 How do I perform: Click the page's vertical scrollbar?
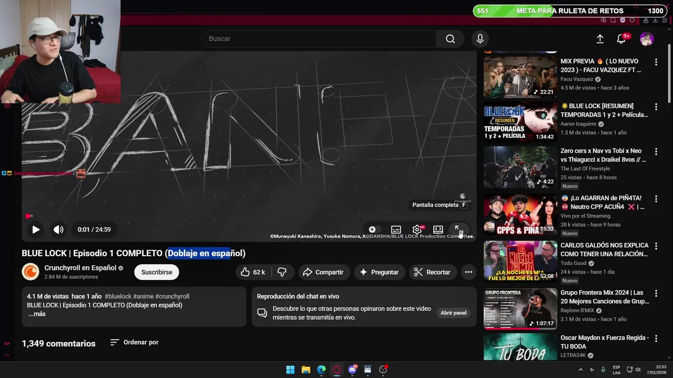[669, 73]
